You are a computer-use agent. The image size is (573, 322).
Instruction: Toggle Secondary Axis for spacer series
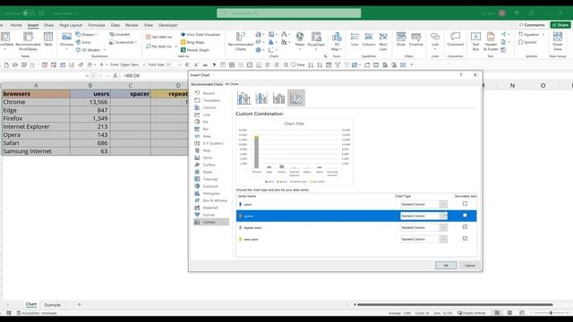[x=465, y=216]
